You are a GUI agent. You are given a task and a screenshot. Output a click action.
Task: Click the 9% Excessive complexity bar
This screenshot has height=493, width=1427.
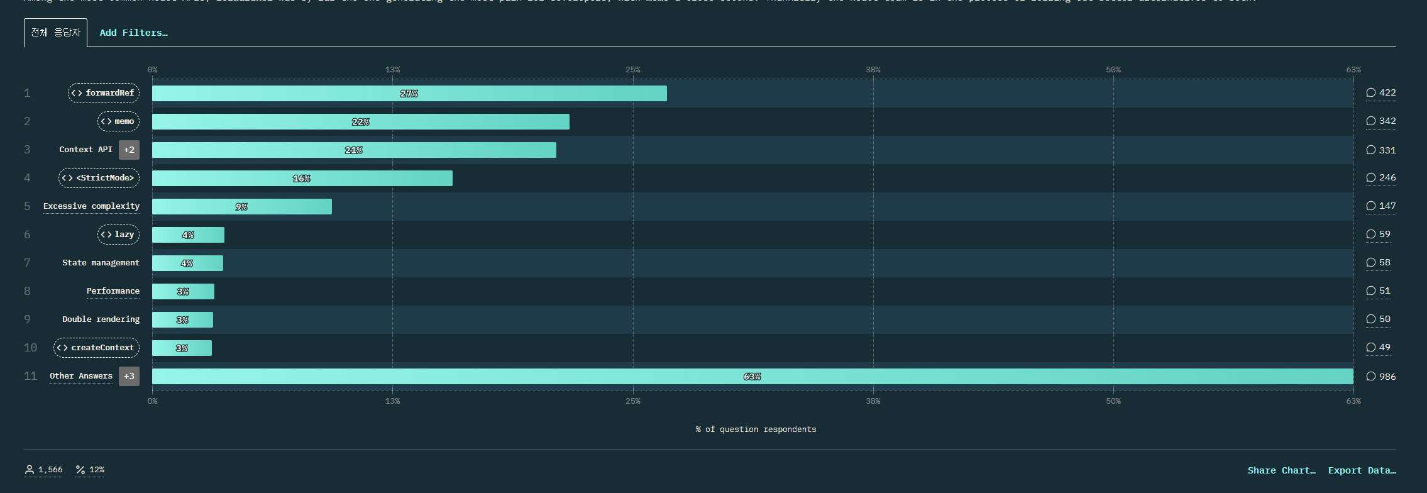[242, 207]
